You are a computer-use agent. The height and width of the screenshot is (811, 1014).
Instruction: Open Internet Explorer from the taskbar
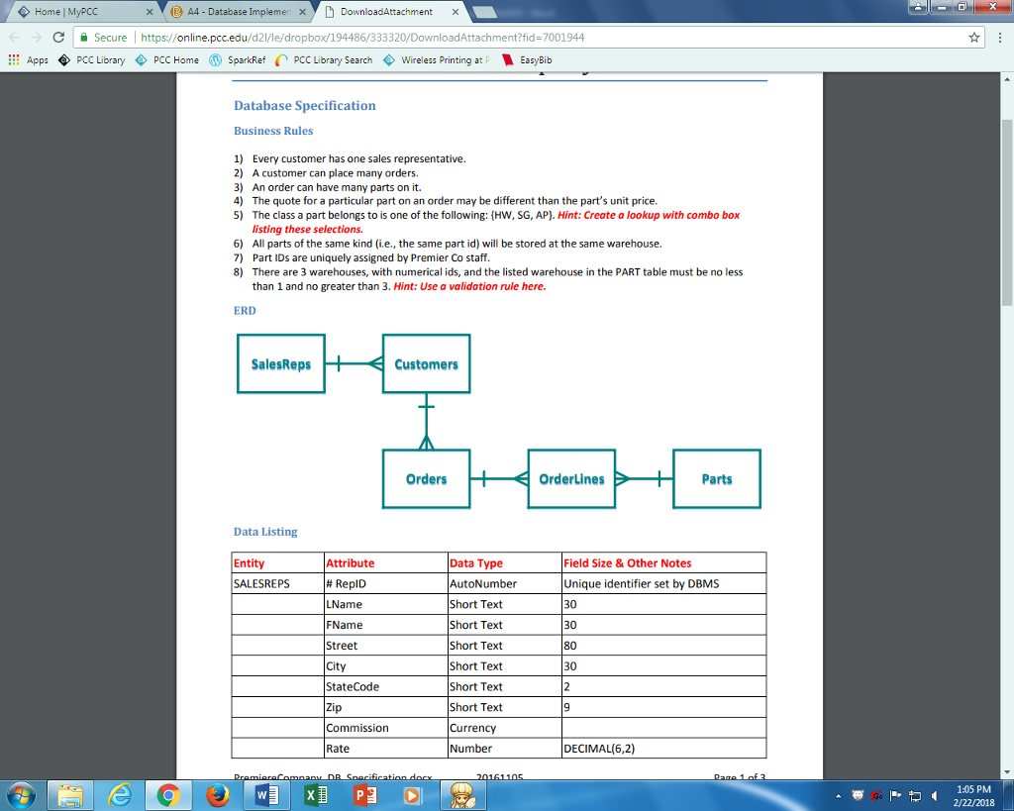coord(119,794)
